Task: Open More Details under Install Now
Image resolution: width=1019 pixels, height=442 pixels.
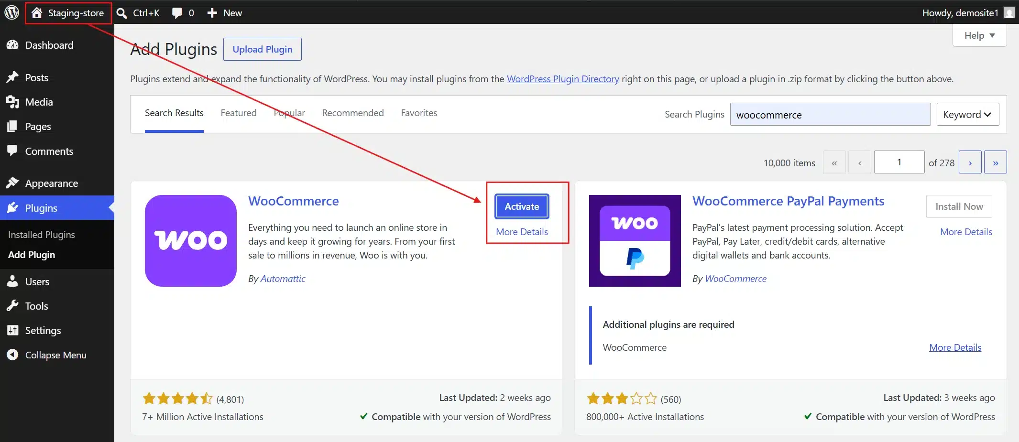Action: tap(966, 232)
